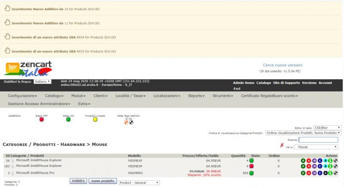Open the Vai a Mouse category dropdown

click(316, 147)
